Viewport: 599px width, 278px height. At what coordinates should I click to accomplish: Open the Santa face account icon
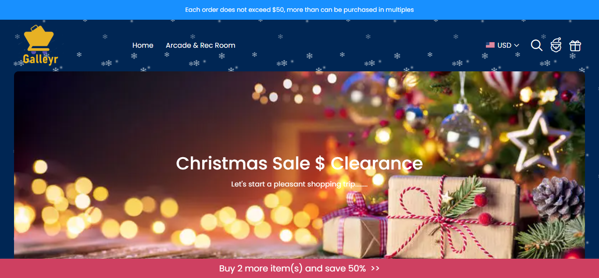[556, 45]
